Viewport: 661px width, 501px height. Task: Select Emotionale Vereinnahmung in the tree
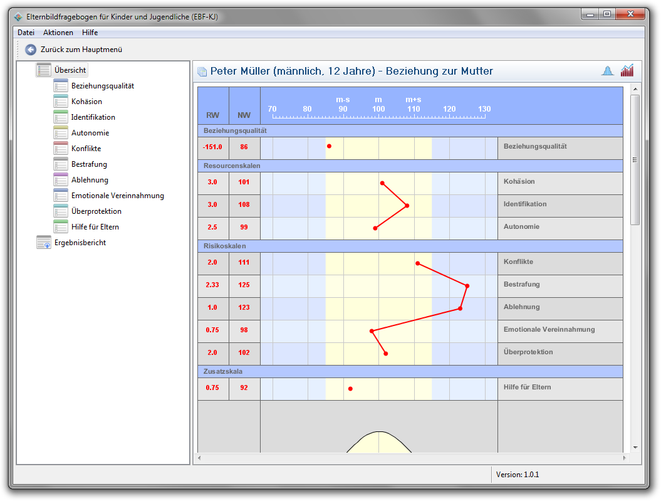pyautogui.click(x=118, y=195)
